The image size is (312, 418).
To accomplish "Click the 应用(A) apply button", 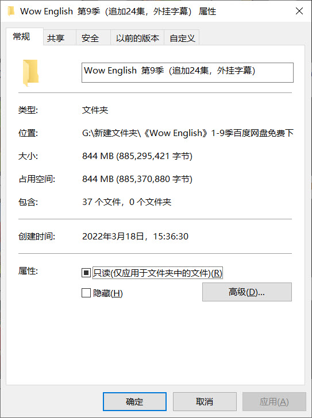I will pyautogui.click(x=274, y=401).
